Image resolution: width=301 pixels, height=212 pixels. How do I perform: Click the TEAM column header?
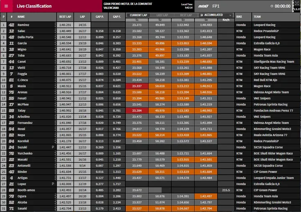(x=257, y=17)
